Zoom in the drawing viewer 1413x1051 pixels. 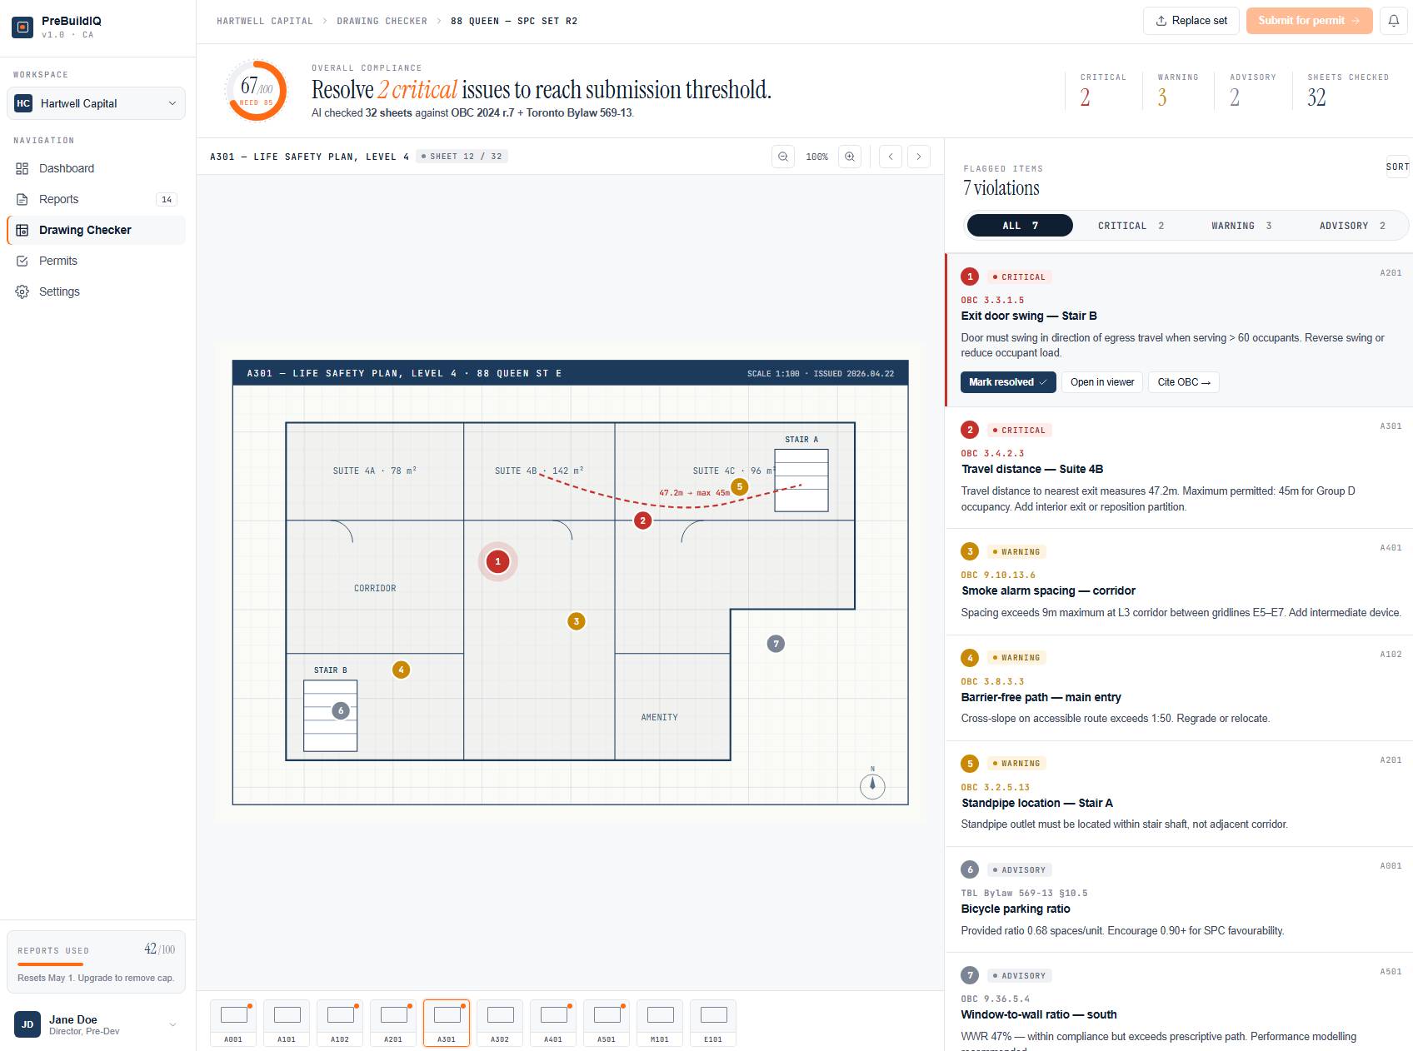[850, 157]
